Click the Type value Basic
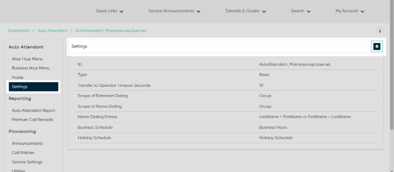Screen dimensions: 394x172 [264, 75]
